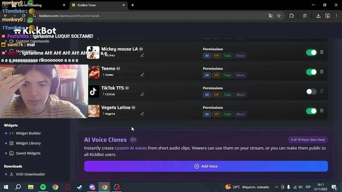Select VIP permission for Mickey mouse LA
This screenshot has width=342, height=192.
tap(216, 56)
